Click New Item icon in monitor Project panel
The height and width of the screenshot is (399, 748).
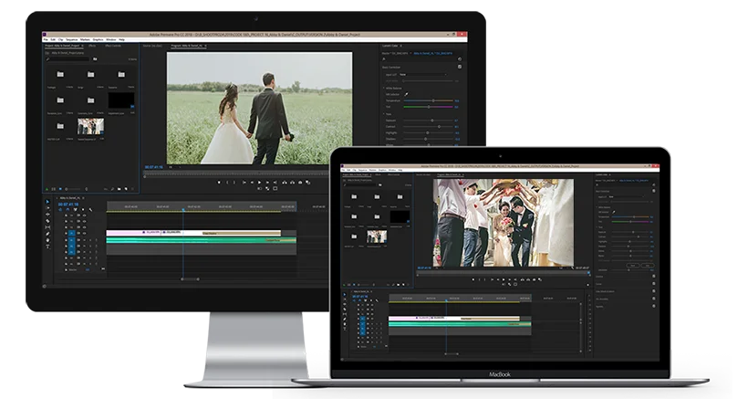pyautogui.click(x=126, y=189)
